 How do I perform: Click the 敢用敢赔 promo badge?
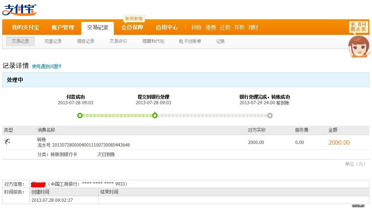pyautogui.click(x=134, y=19)
